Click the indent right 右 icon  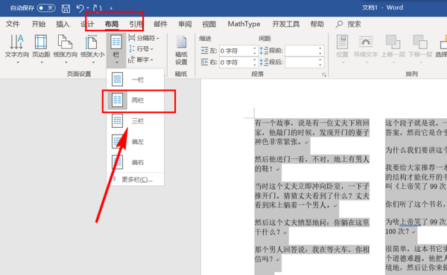[x=204, y=62]
